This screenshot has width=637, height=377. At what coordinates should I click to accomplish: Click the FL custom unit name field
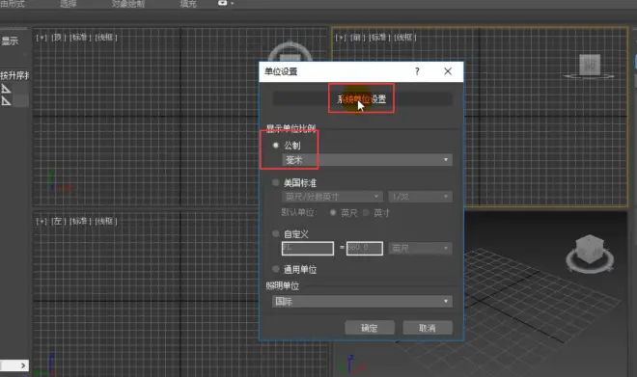[308, 248]
